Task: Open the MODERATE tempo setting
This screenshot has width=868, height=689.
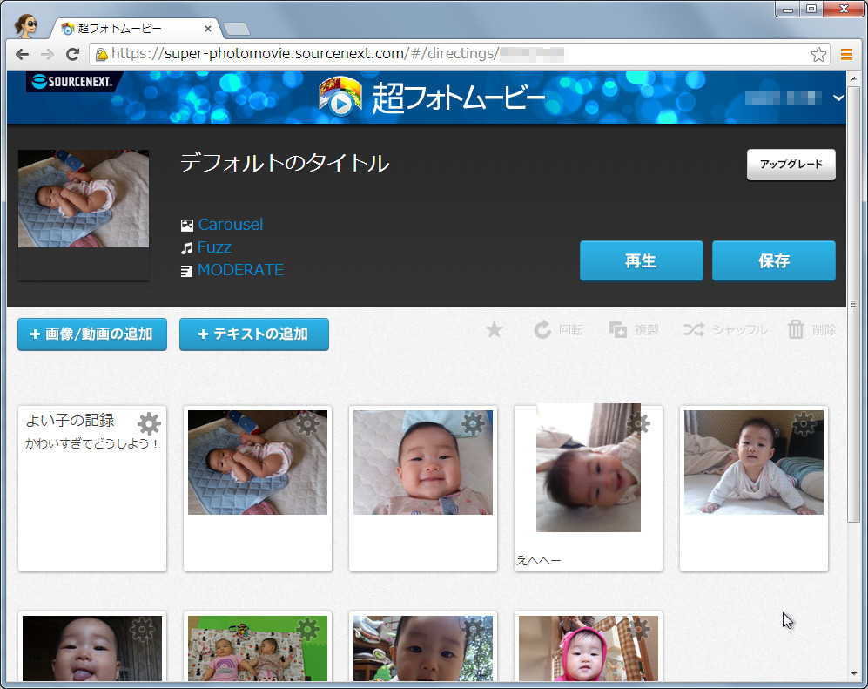Action: click(x=240, y=270)
